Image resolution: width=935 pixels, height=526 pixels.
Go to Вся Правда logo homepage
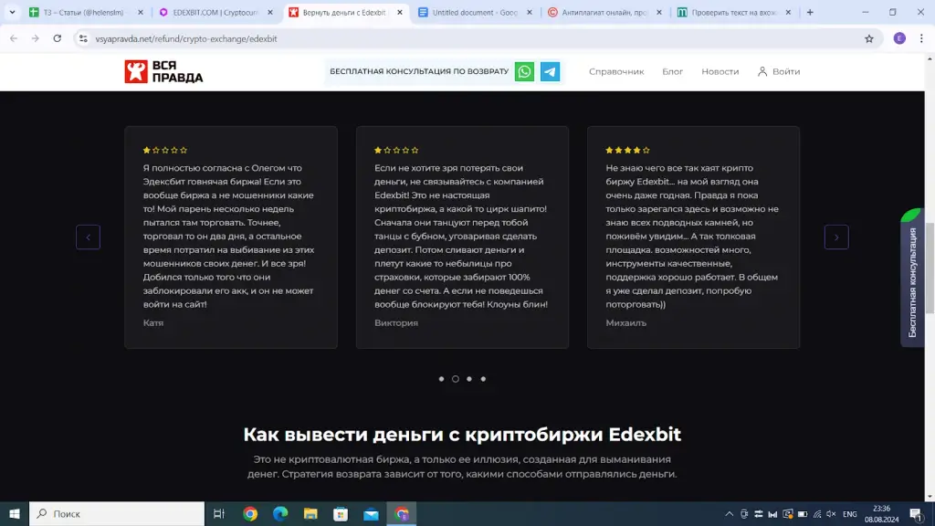click(x=163, y=71)
